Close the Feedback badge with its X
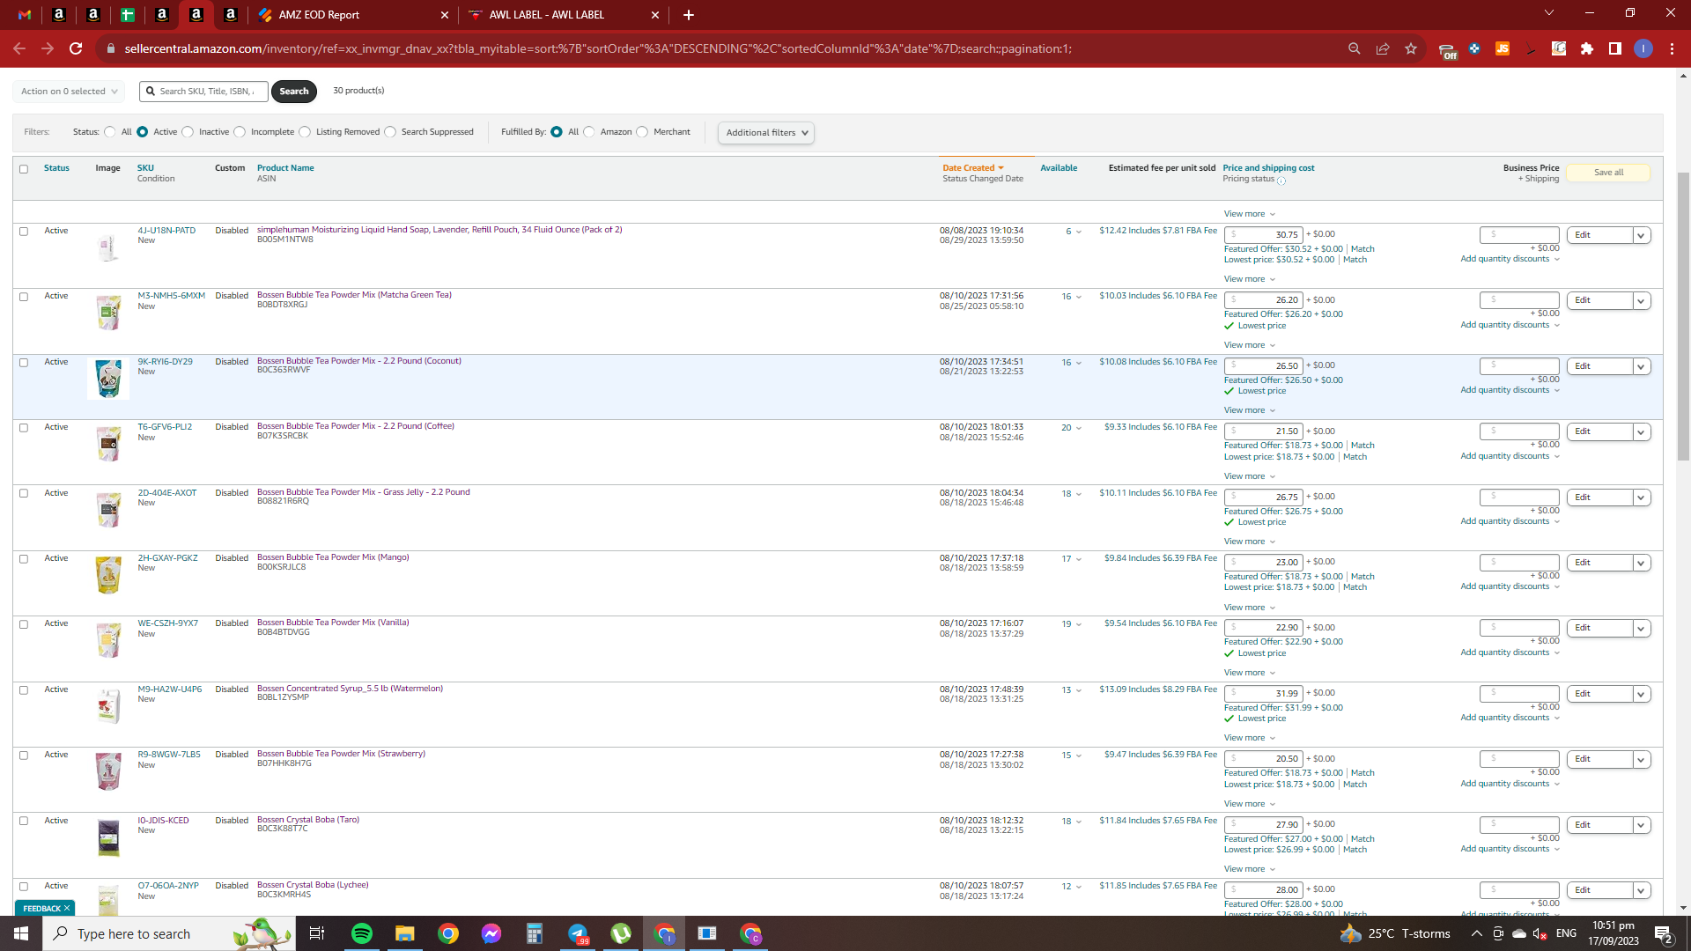 pyautogui.click(x=67, y=908)
